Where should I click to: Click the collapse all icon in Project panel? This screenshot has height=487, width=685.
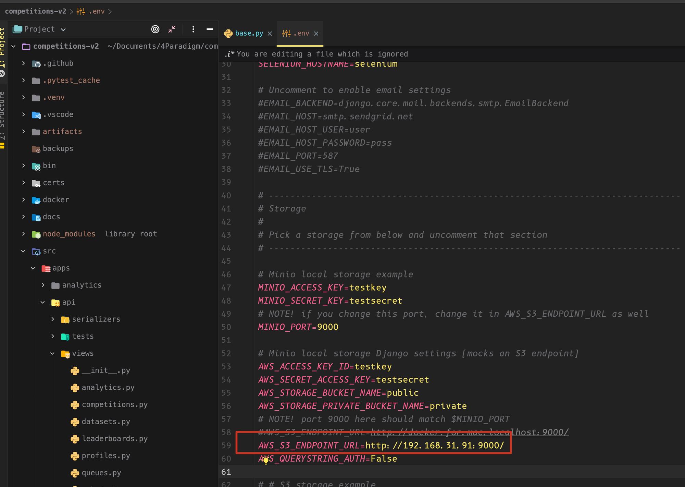pos(172,29)
